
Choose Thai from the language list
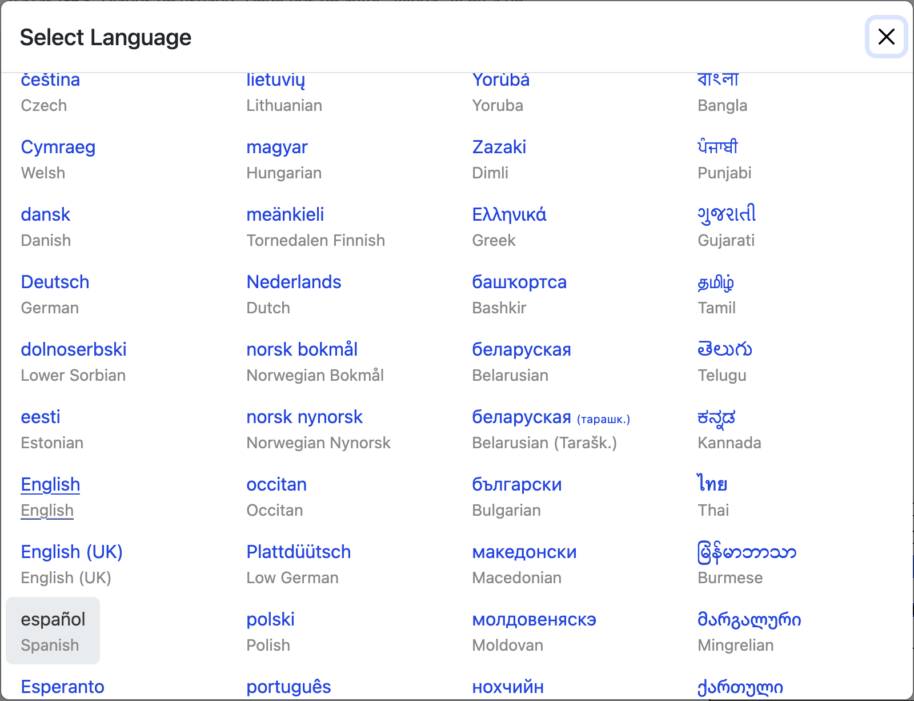tap(712, 485)
